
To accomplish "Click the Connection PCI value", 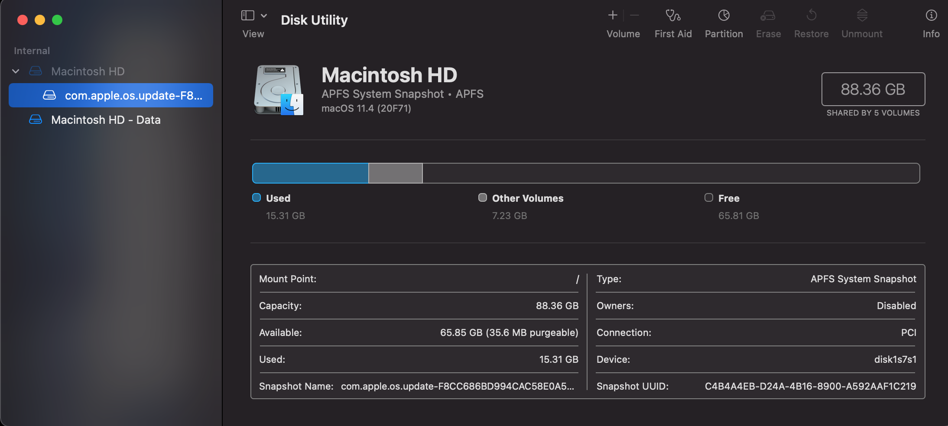I will click(909, 332).
